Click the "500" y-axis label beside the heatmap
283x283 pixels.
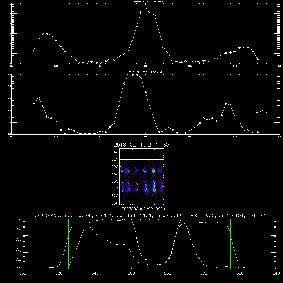click(x=115, y=203)
